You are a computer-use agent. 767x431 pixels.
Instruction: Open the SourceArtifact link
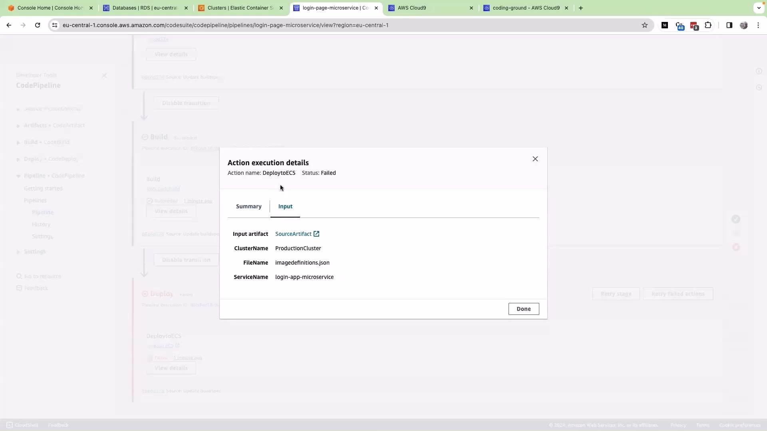293,234
